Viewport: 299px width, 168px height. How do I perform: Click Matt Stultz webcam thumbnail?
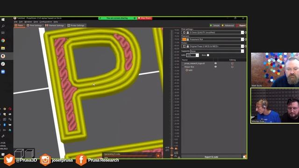coord(275,70)
